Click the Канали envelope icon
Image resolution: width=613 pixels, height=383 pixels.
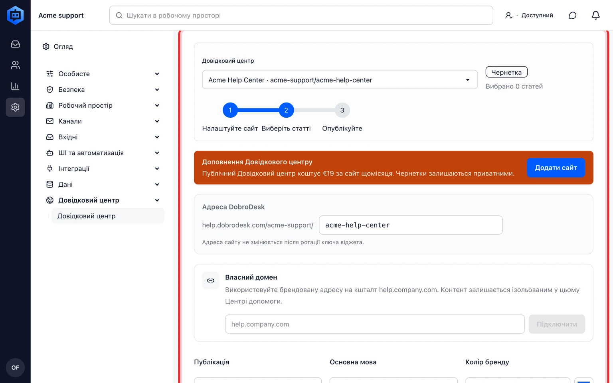50,121
